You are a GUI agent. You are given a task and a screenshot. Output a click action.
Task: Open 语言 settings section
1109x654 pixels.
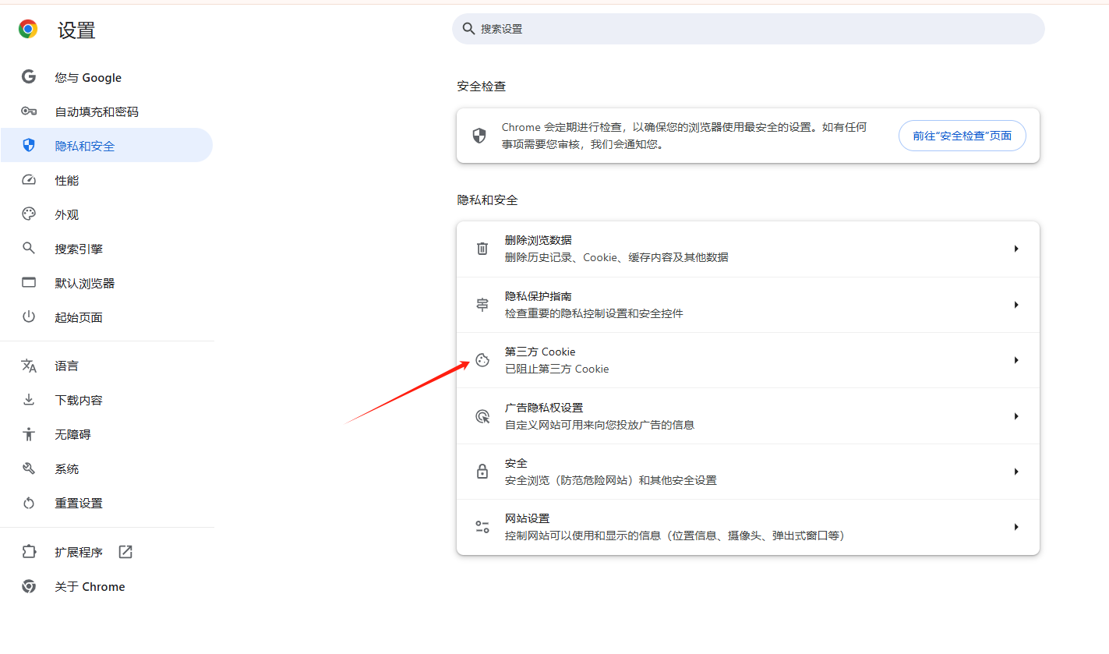click(107, 366)
